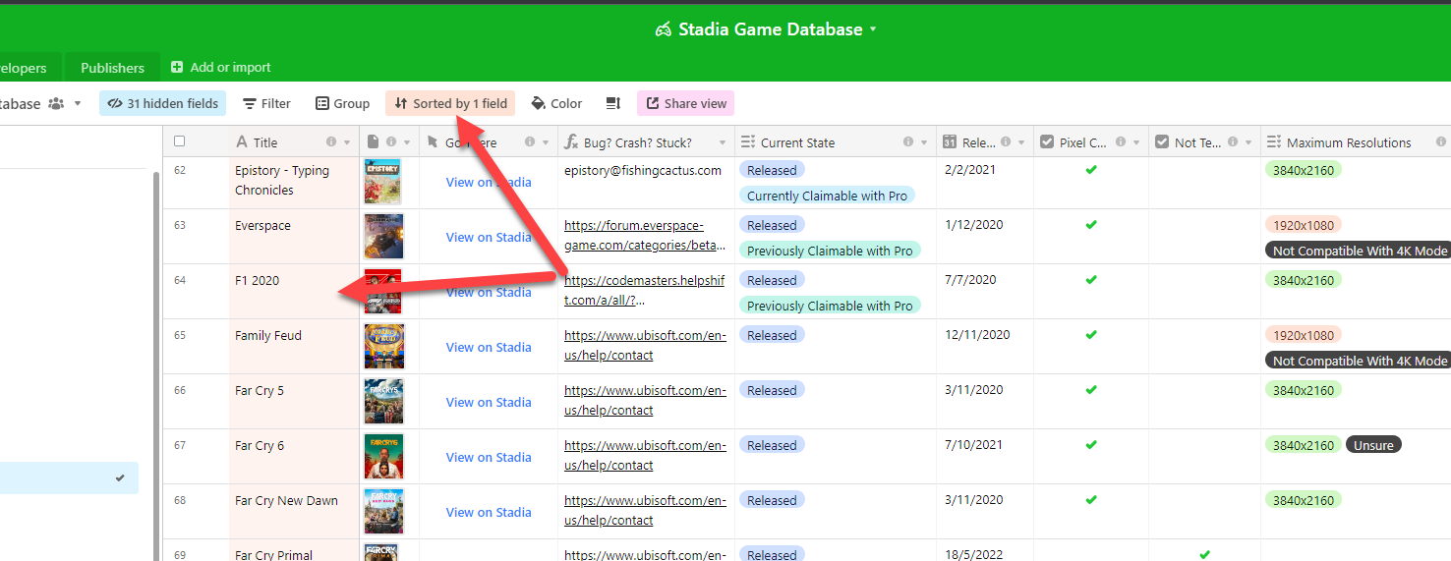Click the info icon in the Rele... header
Screen dimensions: 1451x561
1007,141
